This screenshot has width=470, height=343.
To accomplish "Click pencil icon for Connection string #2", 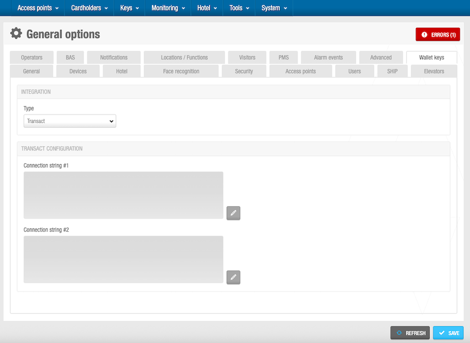I will click(233, 277).
